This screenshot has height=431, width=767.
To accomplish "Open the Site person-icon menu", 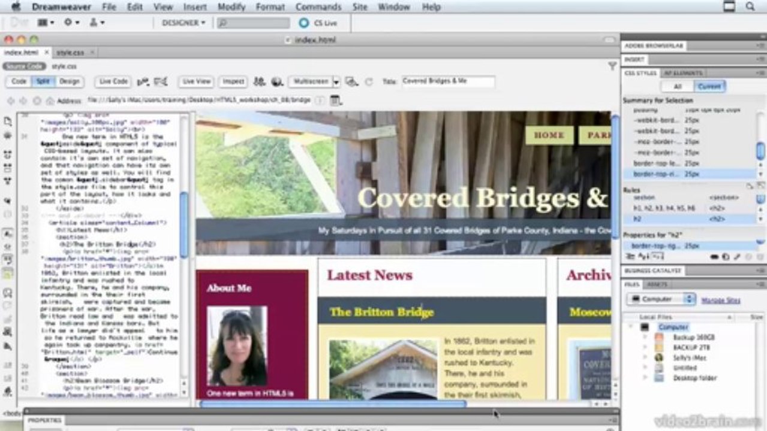I will [x=97, y=22].
